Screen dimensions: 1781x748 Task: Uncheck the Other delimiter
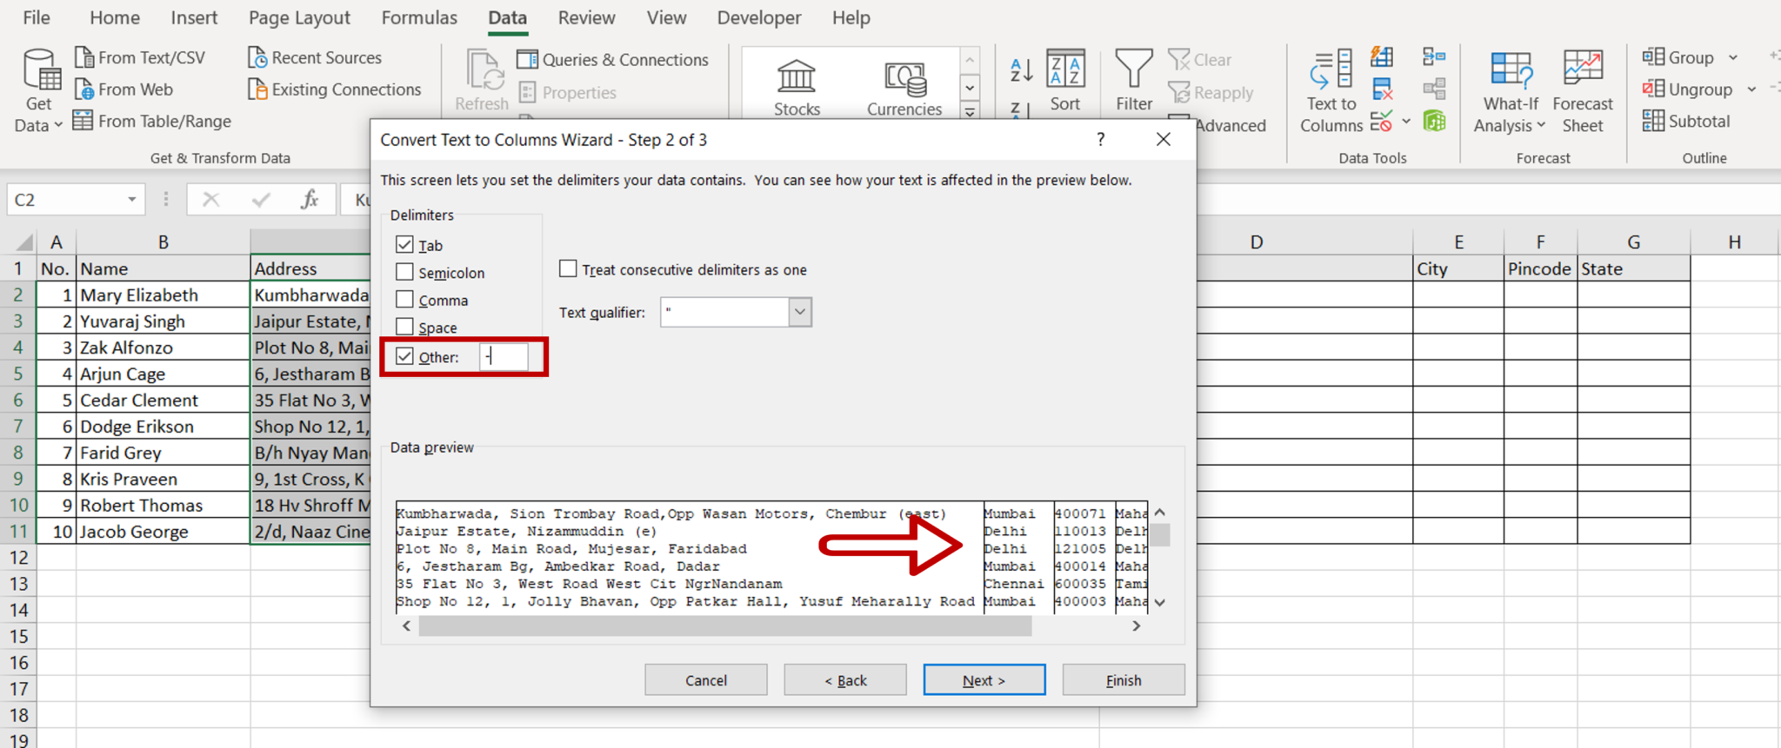click(404, 356)
